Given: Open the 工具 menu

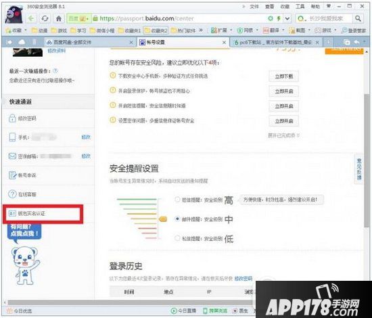Looking at the screenshot, I should (x=300, y=6).
